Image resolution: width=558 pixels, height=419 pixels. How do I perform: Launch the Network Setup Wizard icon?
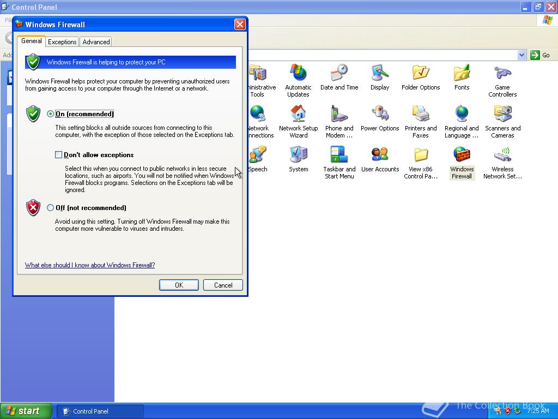(x=298, y=113)
